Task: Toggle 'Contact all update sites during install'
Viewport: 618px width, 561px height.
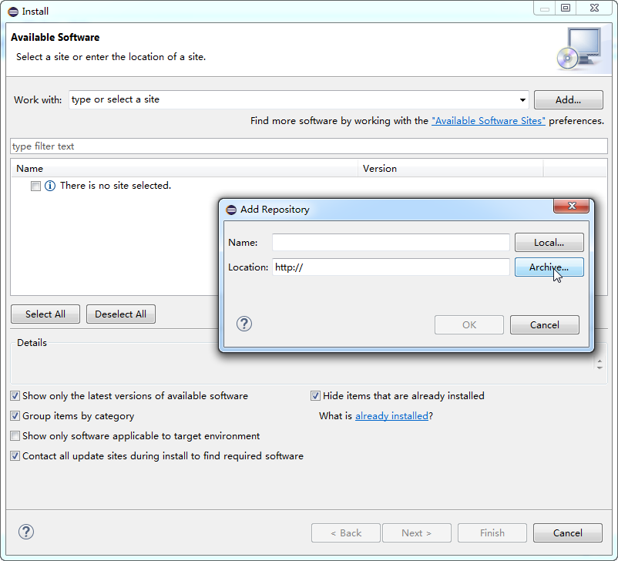Action: [x=15, y=456]
